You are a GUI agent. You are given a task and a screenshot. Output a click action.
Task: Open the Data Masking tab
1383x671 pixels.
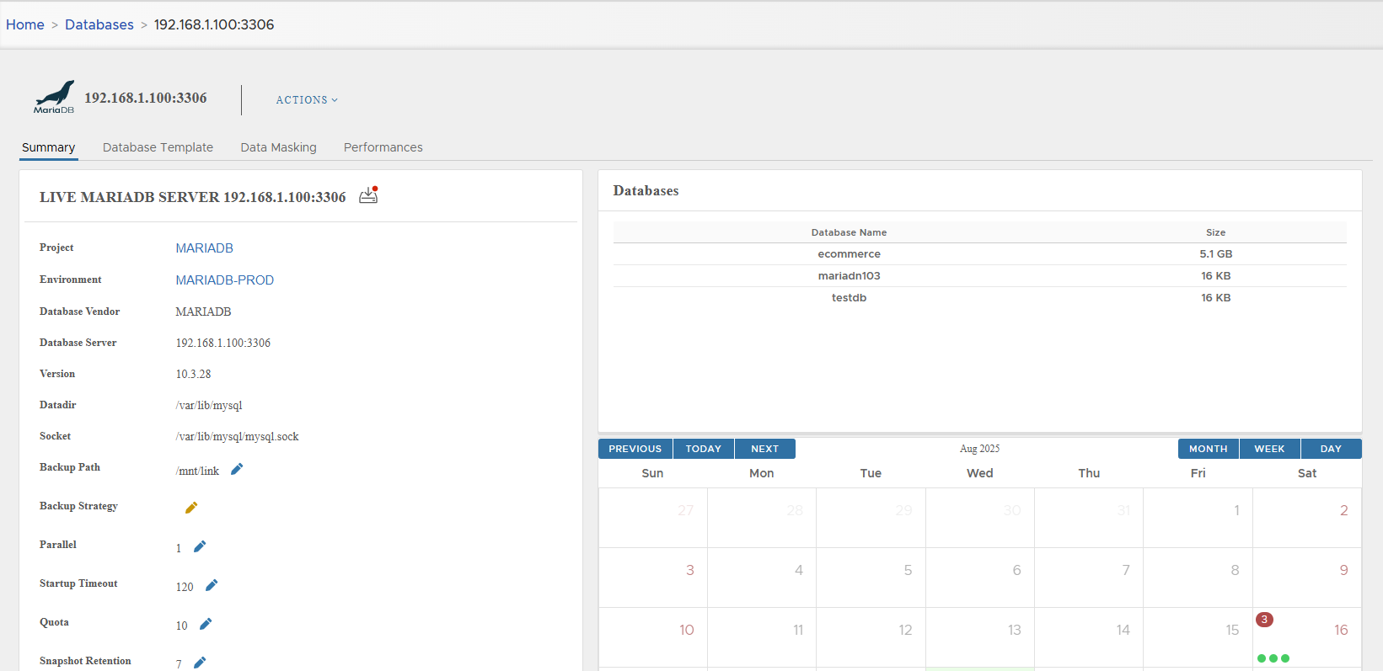pyautogui.click(x=278, y=147)
